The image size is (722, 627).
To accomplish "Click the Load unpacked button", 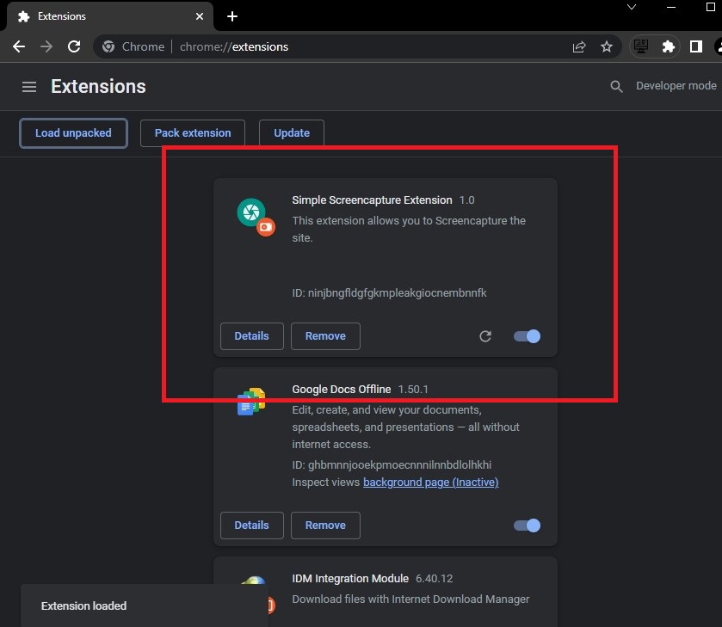I will (74, 133).
